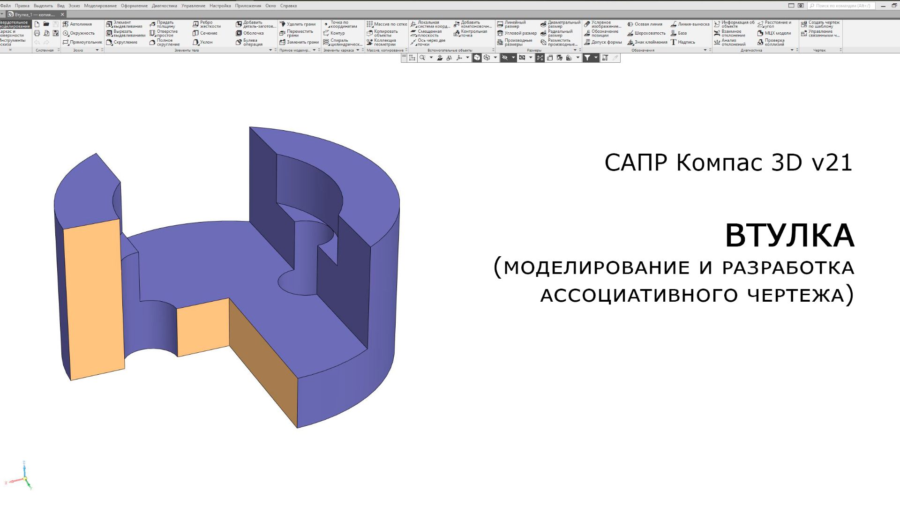Expand the orientation dropdown next to the cube icon
900x505 pixels.
point(495,58)
